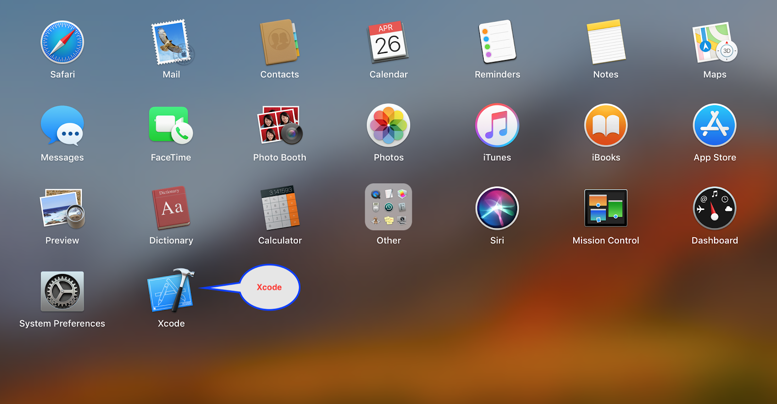Image resolution: width=777 pixels, height=404 pixels.
Task: Expand the Other apps folder
Action: pos(388,207)
